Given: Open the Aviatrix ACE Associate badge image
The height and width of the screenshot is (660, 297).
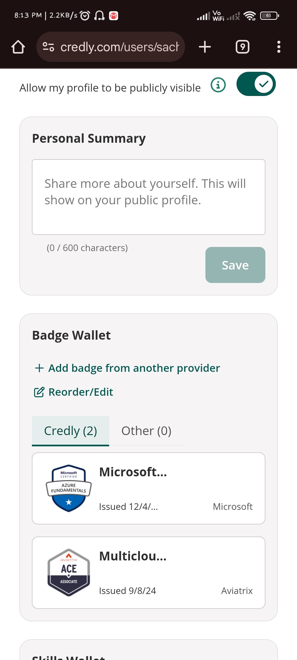Looking at the screenshot, I should [x=69, y=573].
